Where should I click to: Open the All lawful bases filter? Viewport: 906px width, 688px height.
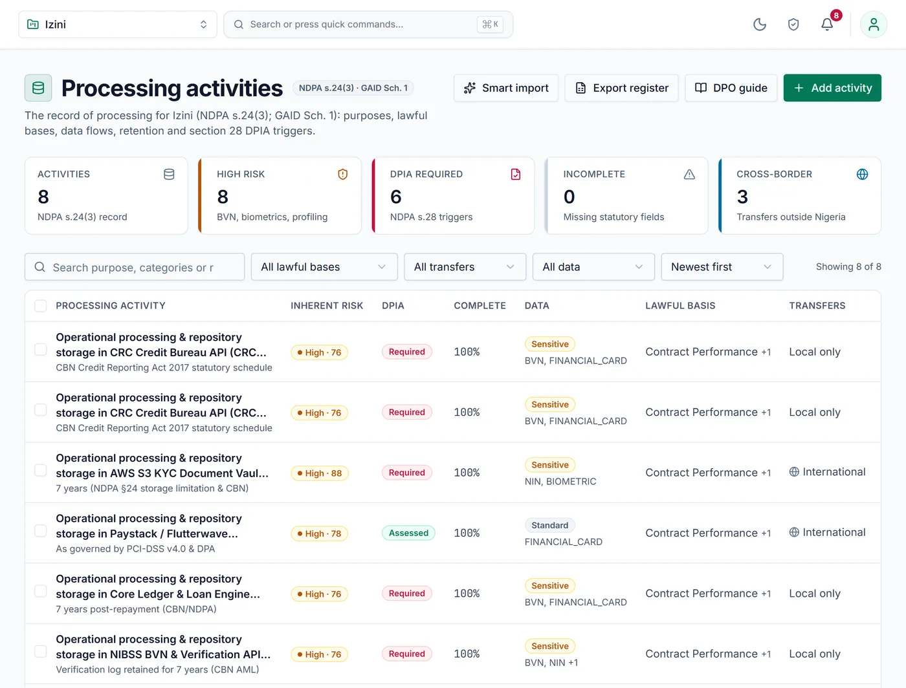coord(324,267)
